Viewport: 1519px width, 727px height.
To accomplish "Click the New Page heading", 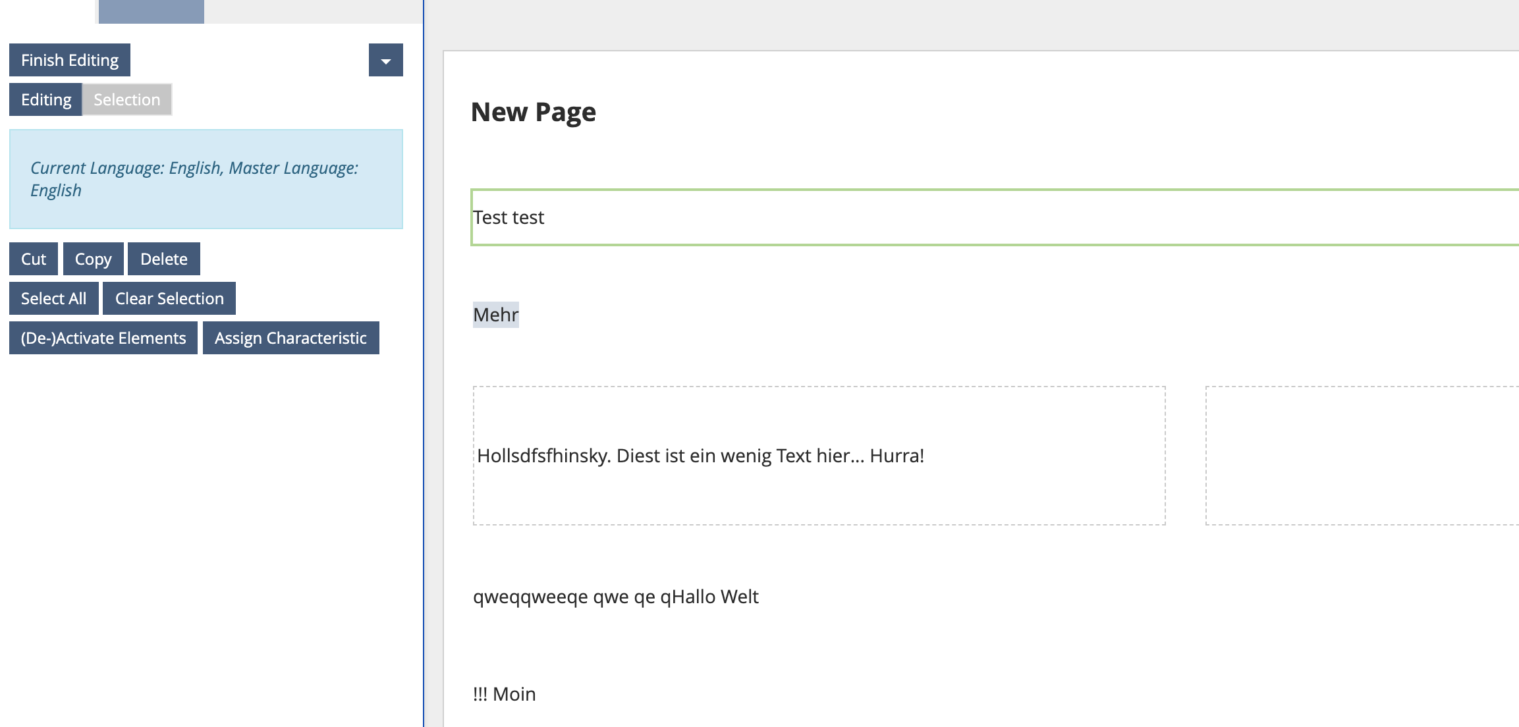I will 533,112.
